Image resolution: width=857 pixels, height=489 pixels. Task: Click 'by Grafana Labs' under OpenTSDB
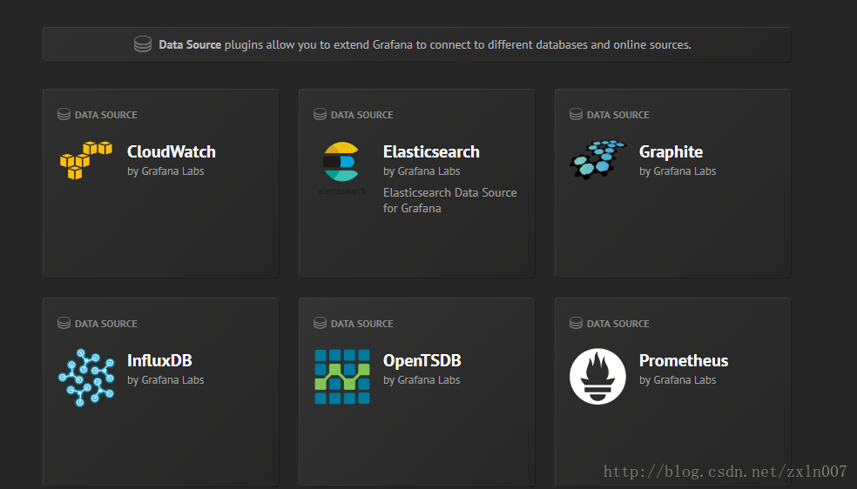point(422,380)
